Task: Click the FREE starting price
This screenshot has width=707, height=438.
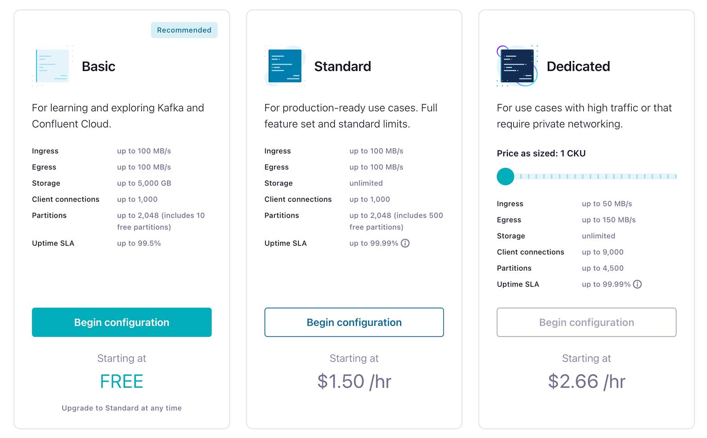Action: (121, 381)
